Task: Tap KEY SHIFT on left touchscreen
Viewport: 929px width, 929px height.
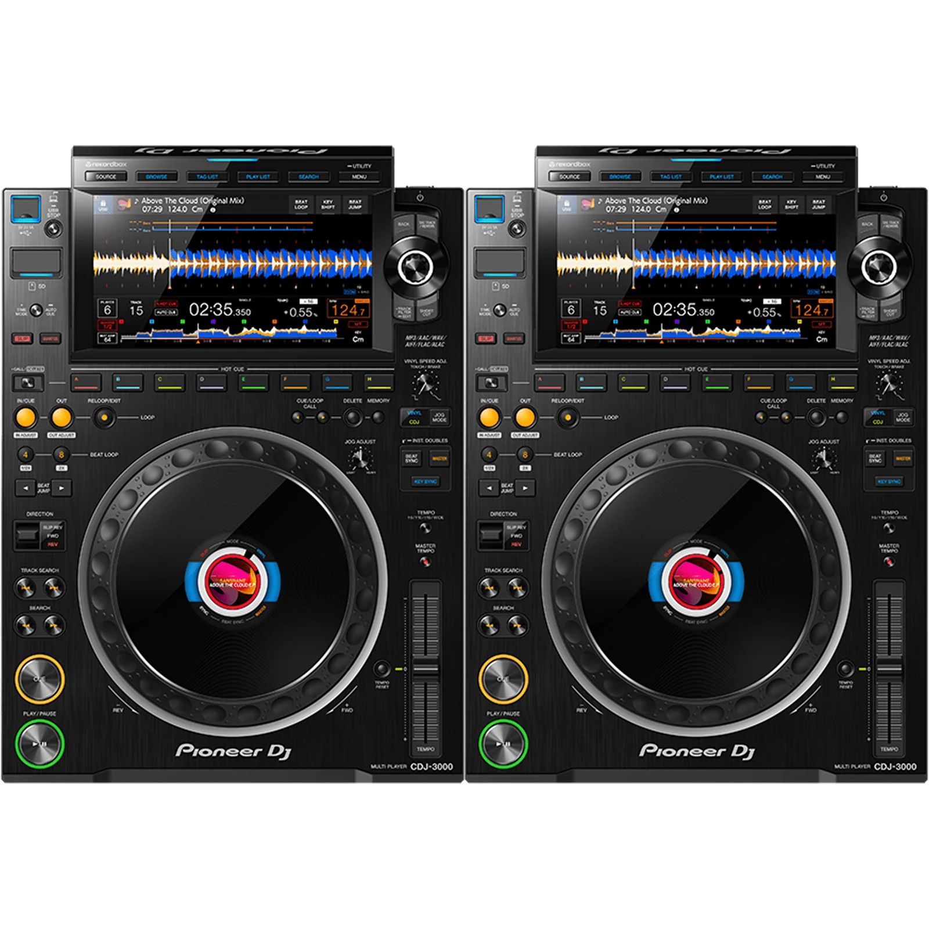Action: tap(328, 204)
